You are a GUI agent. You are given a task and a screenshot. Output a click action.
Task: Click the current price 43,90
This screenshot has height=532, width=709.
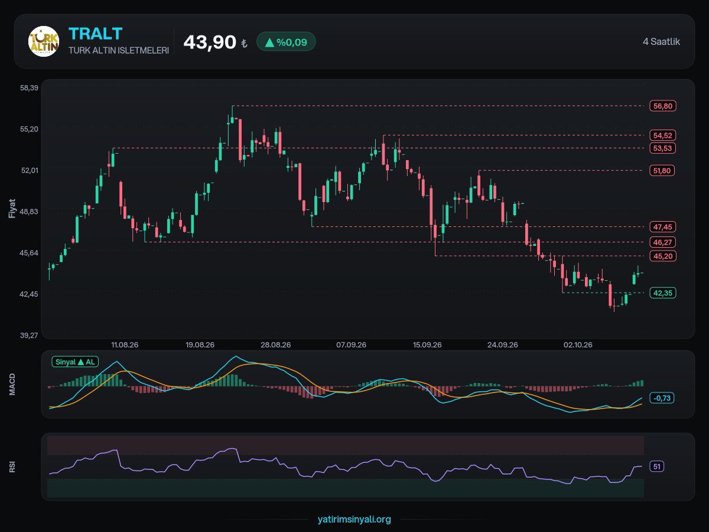point(210,42)
